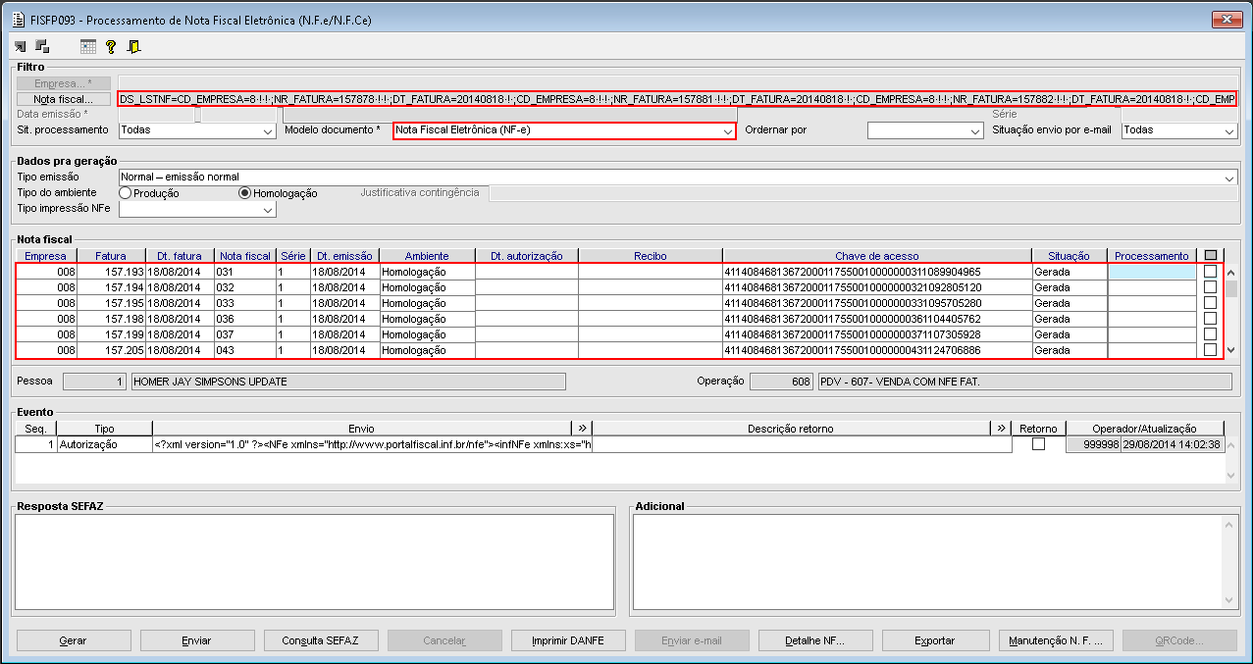This screenshot has height=664, width=1253.
Task: Click the Envio column expand arrows
Action: pyautogui.click(x=582, y=428)
